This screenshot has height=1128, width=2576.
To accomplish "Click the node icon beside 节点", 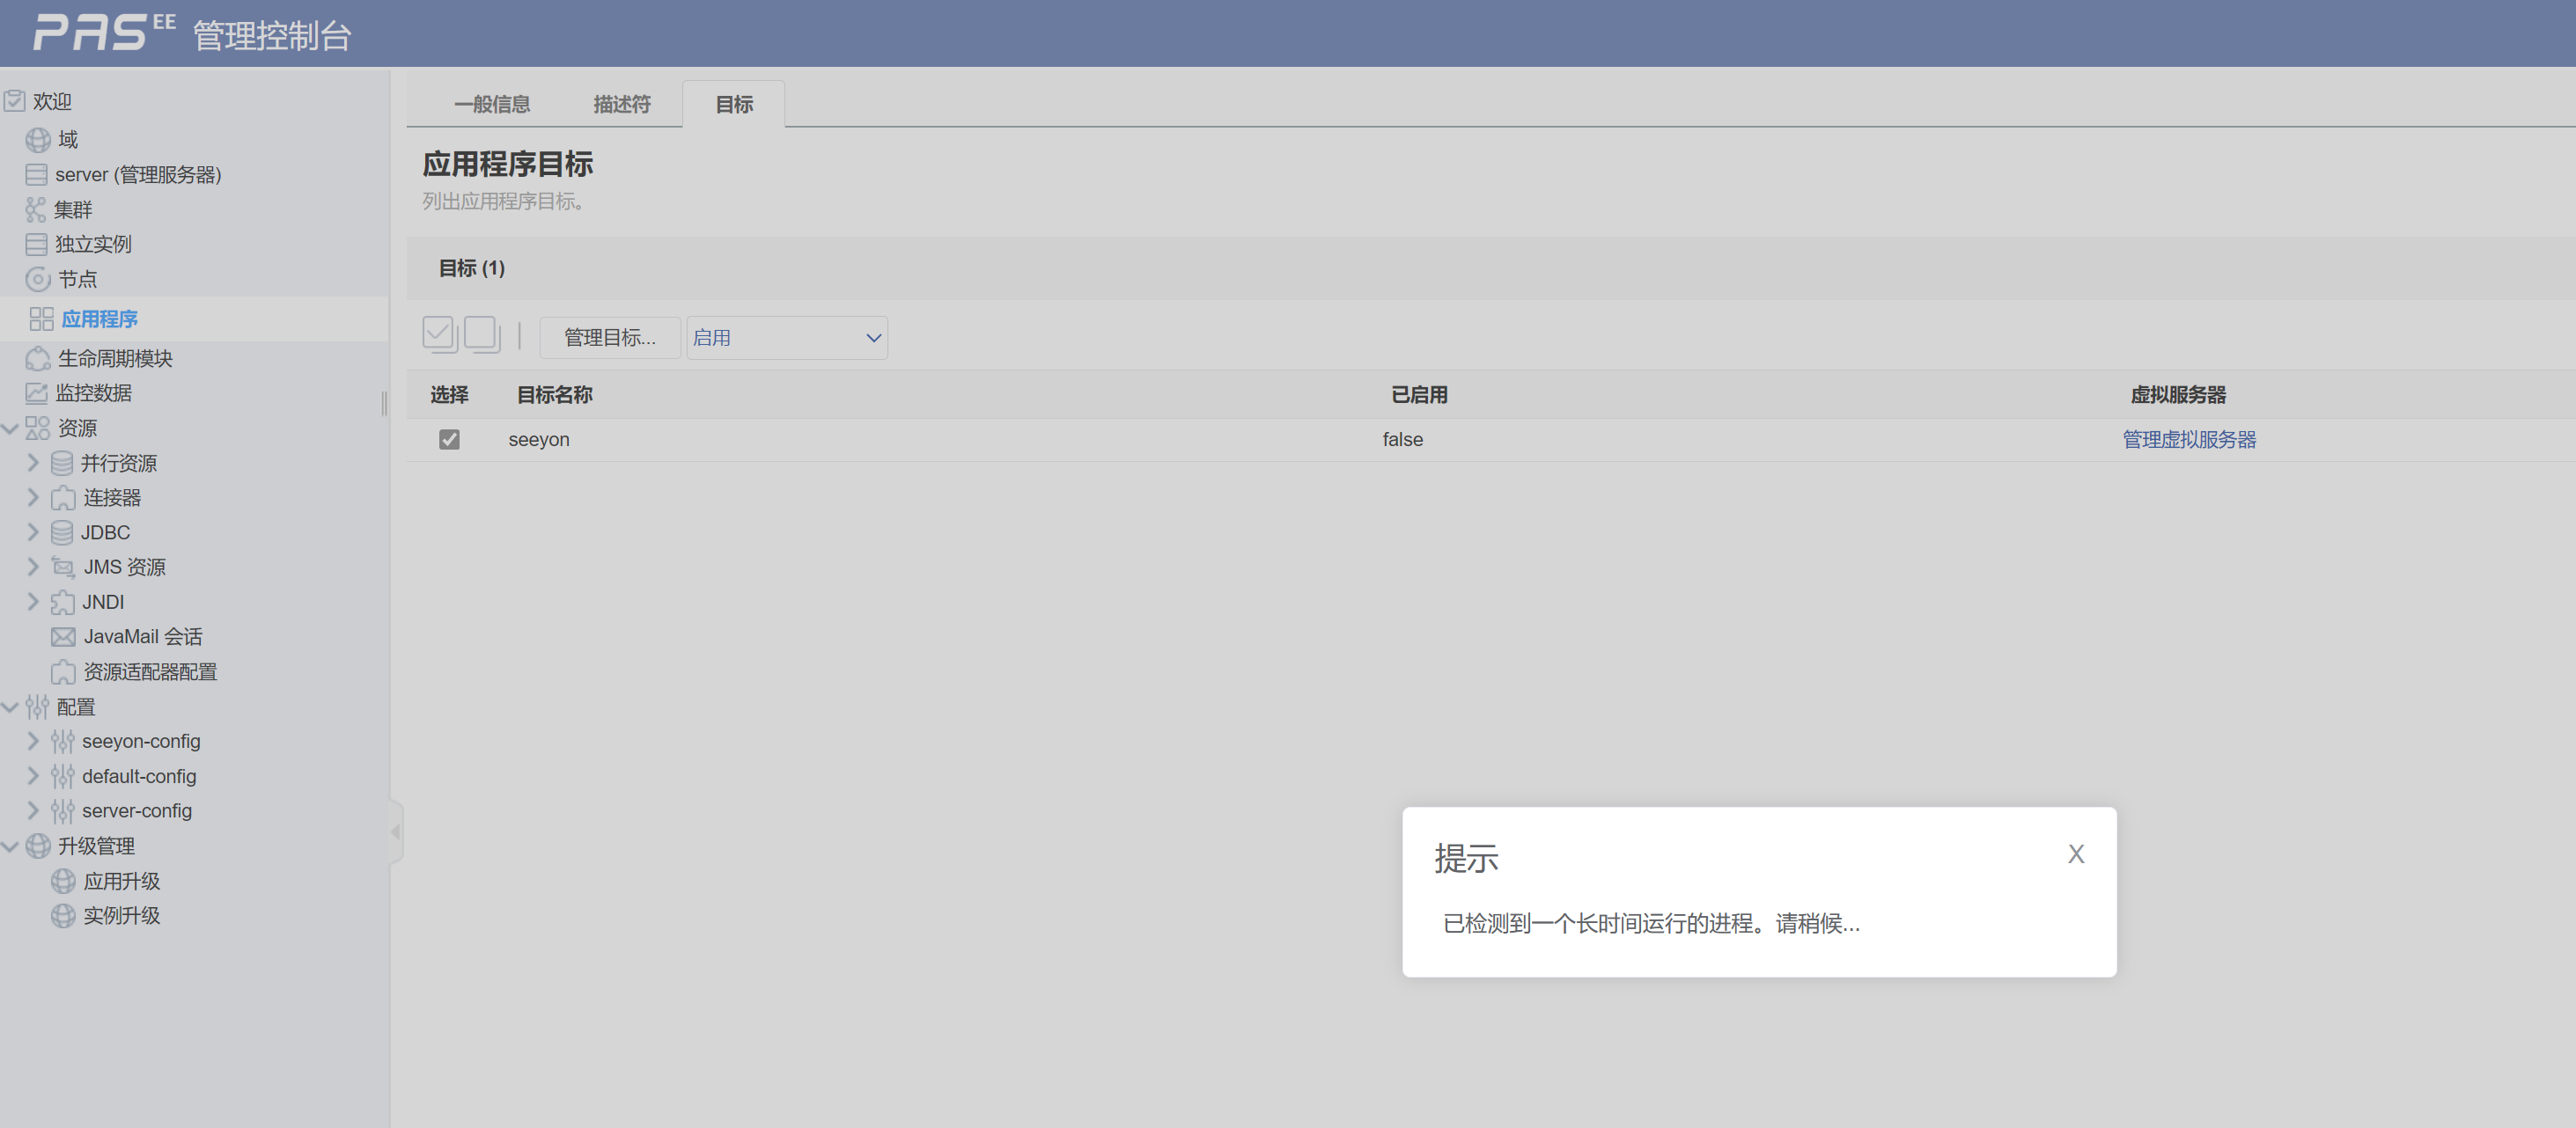I will pyautogui.click(x=38, y=280).
